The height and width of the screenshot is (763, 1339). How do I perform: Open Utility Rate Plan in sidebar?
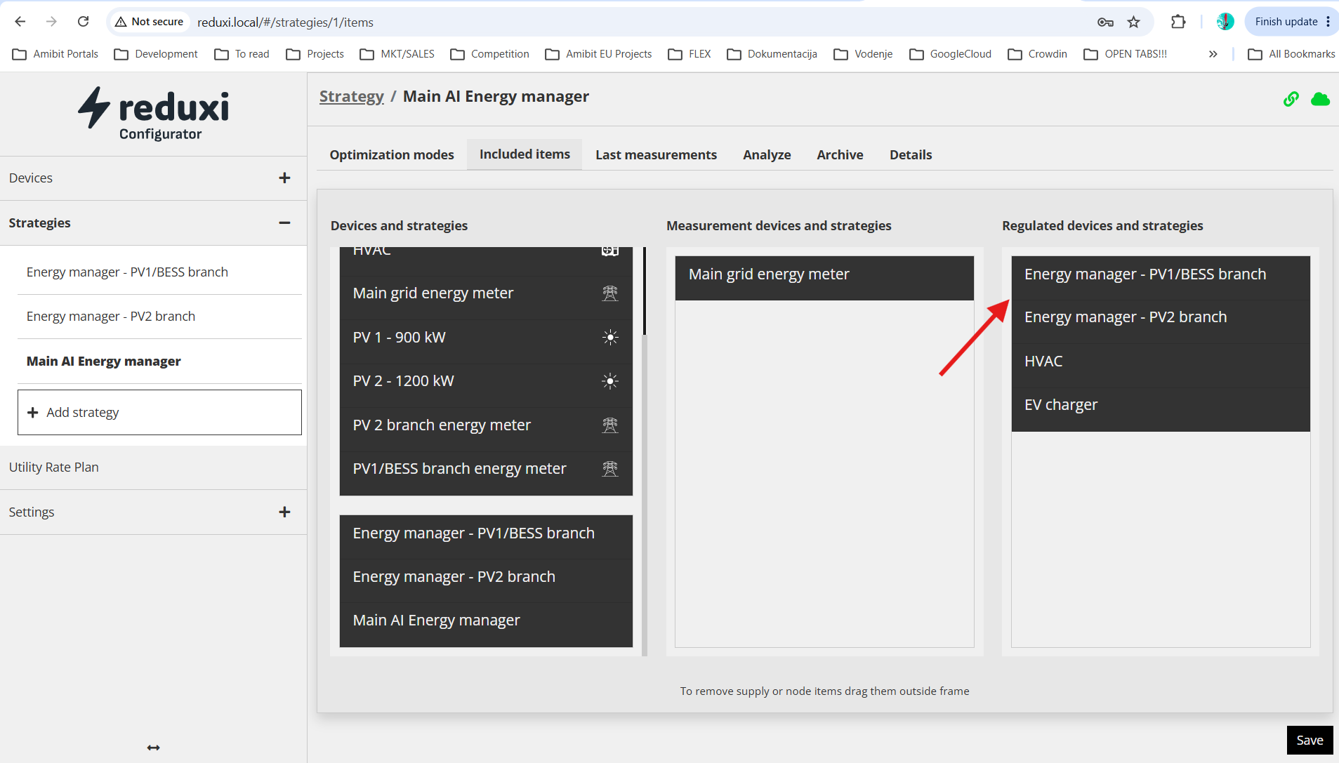(153, 467)
